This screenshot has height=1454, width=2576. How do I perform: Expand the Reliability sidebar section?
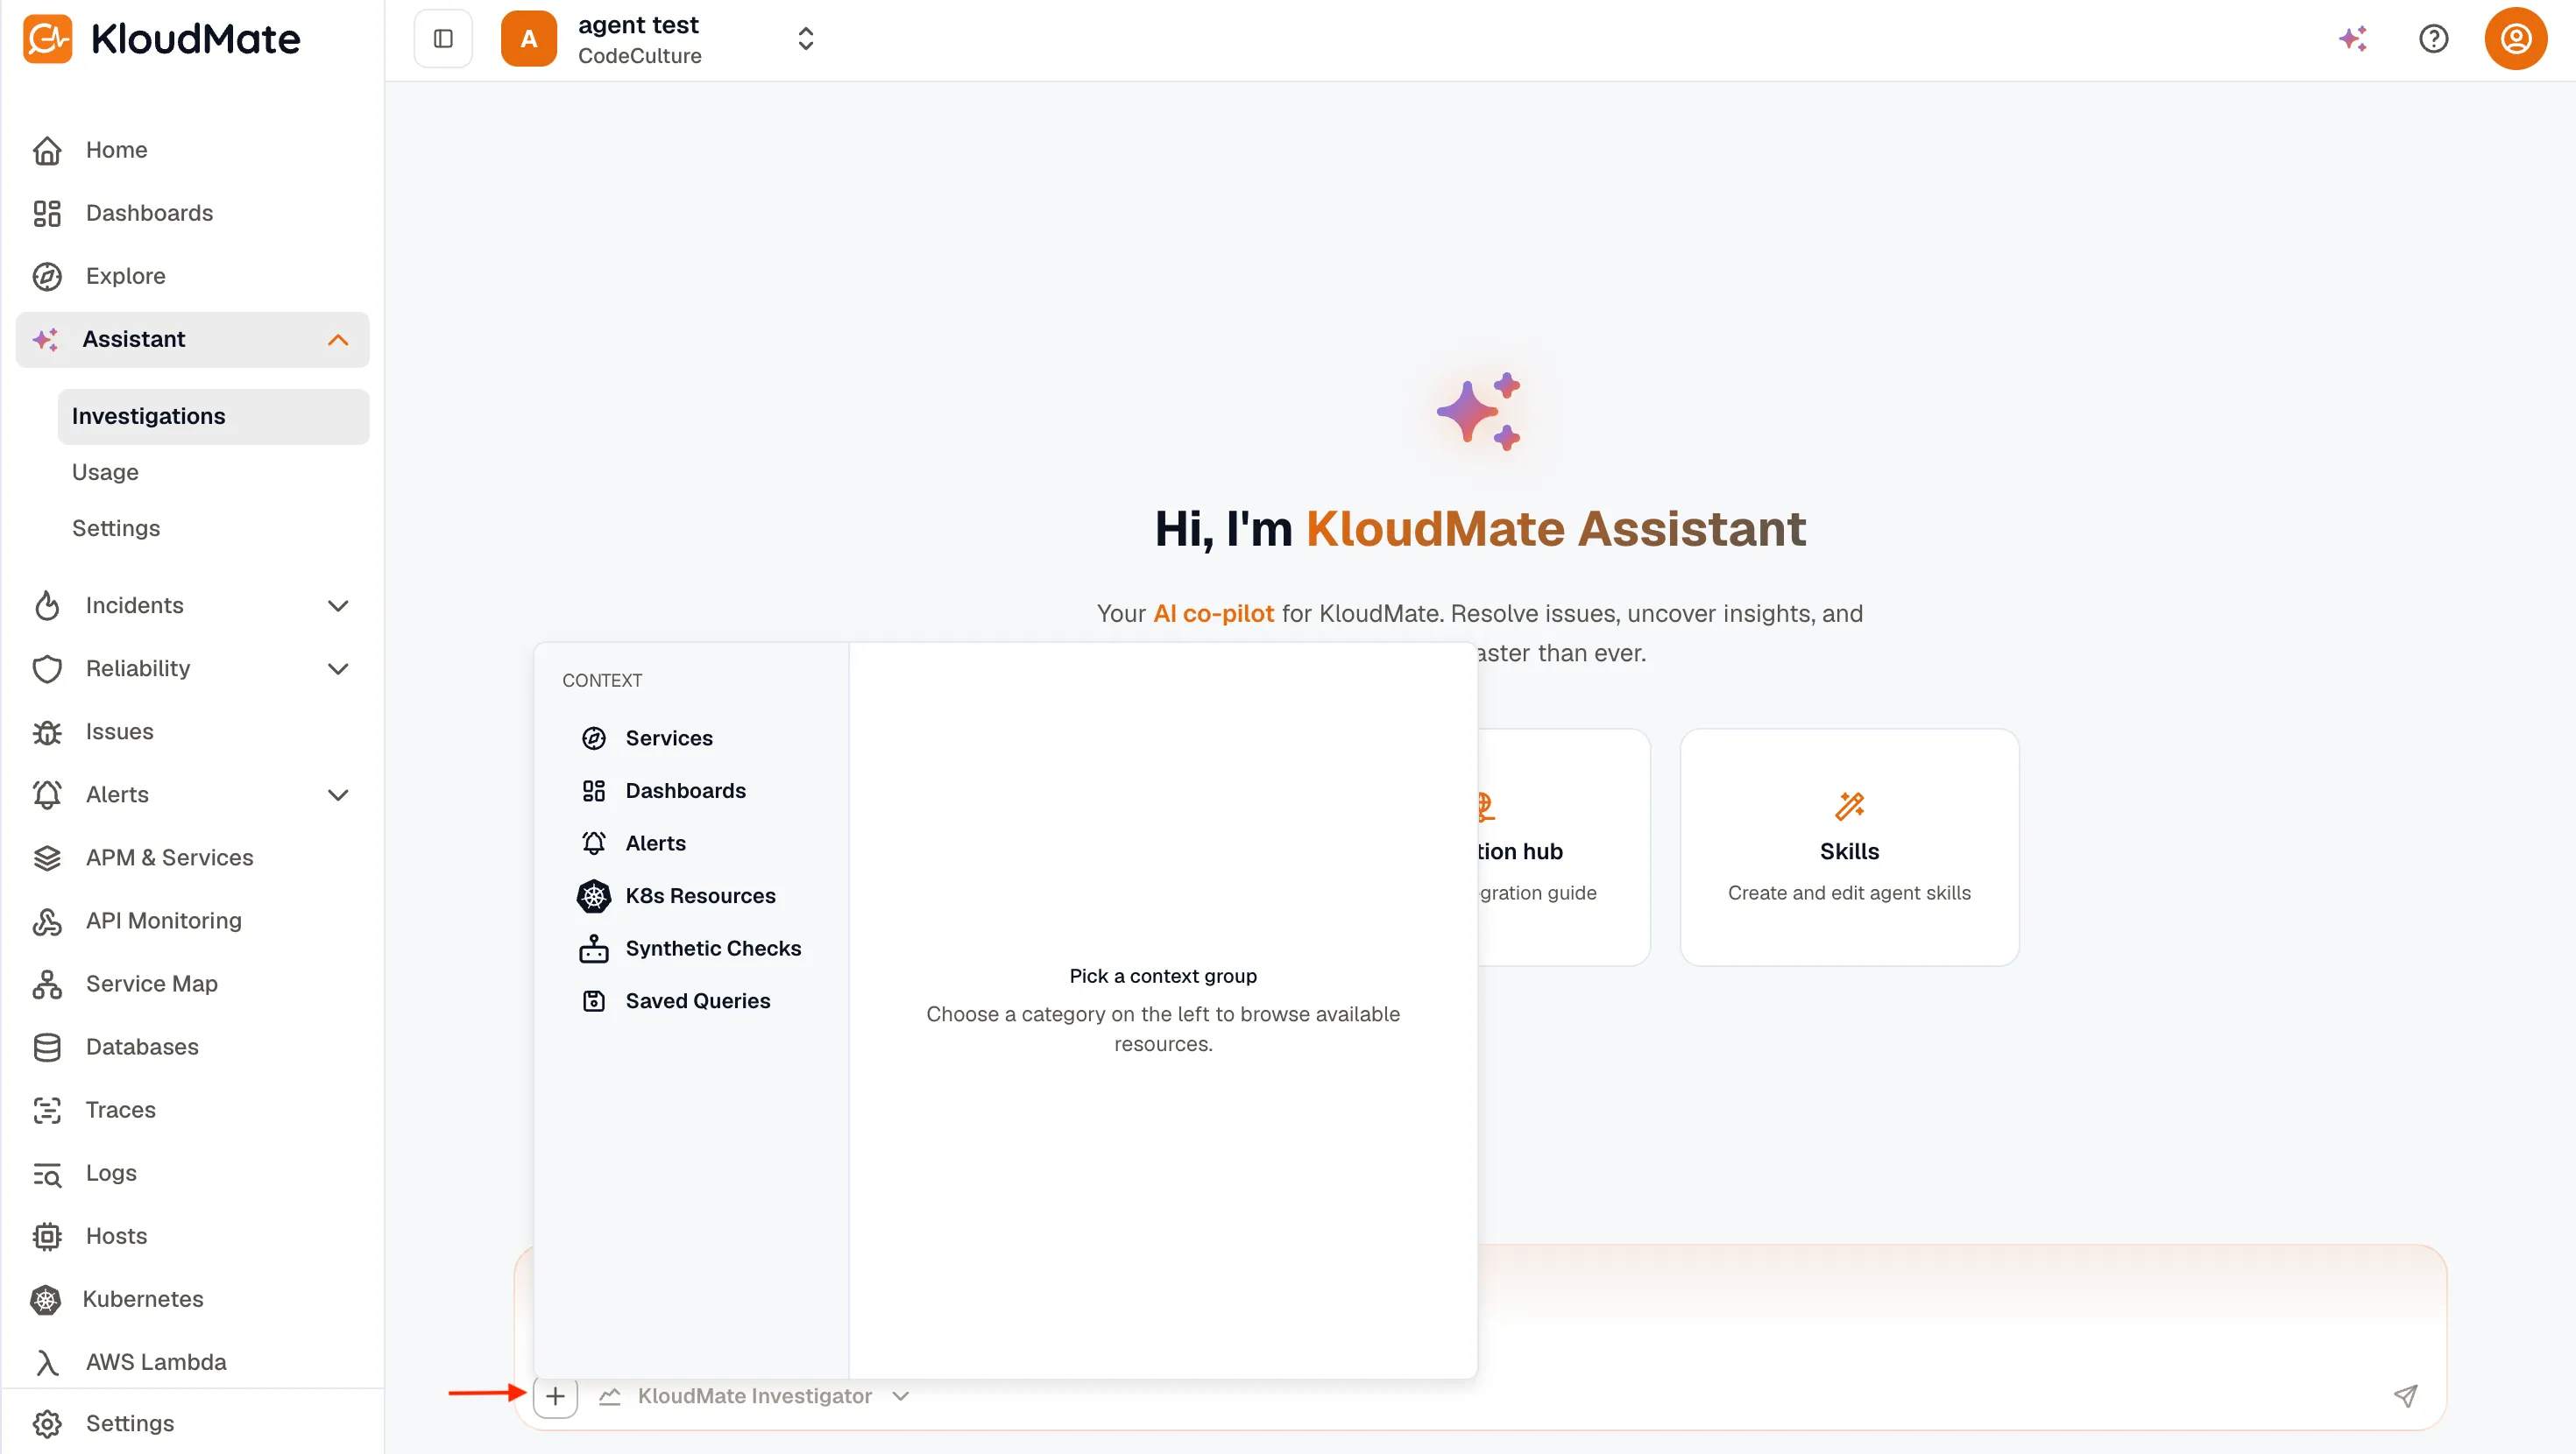tap(338, 668)
